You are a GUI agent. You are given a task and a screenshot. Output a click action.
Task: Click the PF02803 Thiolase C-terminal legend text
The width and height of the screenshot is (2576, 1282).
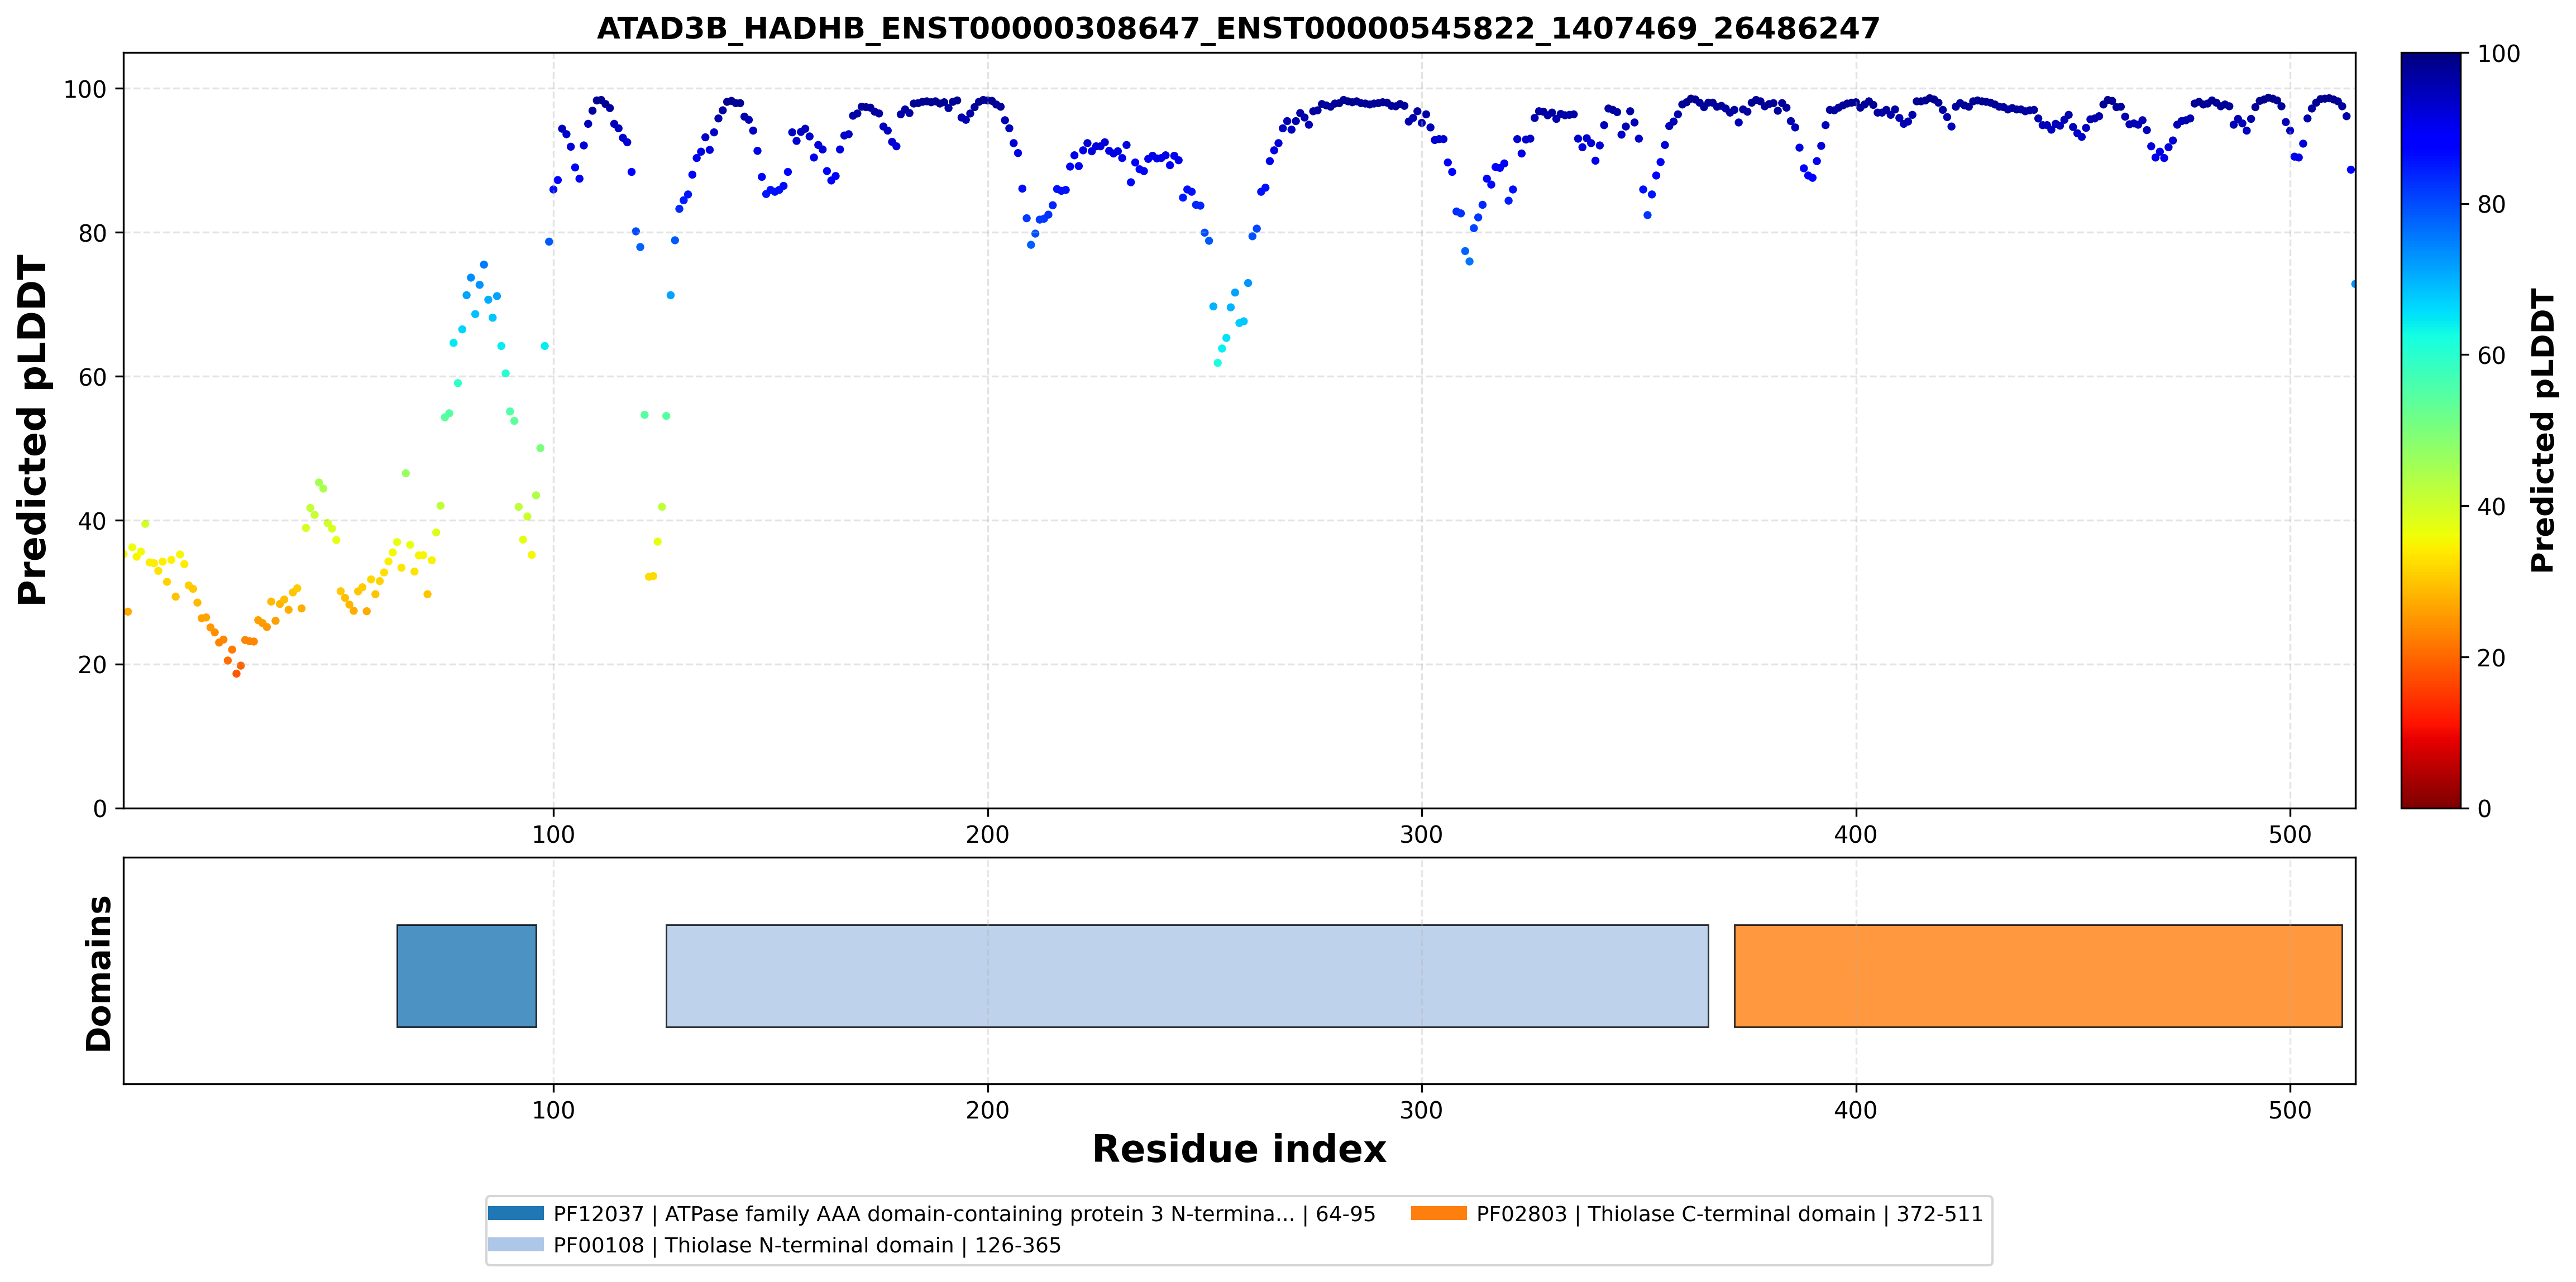pos(1729,1214)
